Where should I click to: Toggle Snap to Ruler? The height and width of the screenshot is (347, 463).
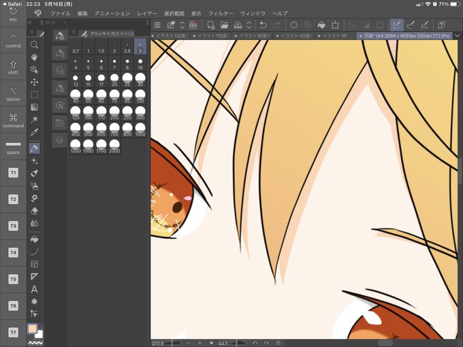tap(396, 25)
